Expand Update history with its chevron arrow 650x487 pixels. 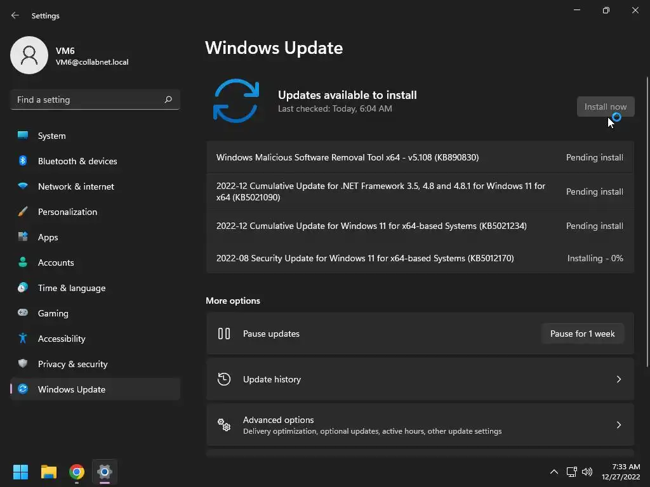(618, 379)
